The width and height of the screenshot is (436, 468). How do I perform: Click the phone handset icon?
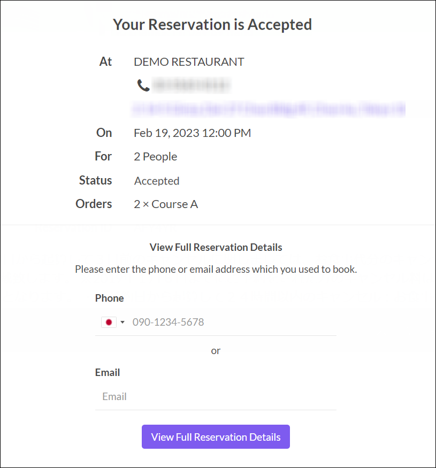[143, 85]
